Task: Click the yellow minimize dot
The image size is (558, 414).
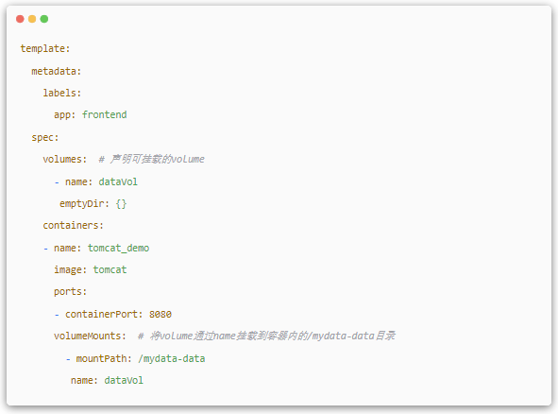Action: [x=32, y=19]
